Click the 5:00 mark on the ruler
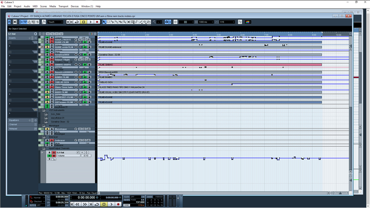The height and width of the screenshot is (208, 370). [218, 35]
